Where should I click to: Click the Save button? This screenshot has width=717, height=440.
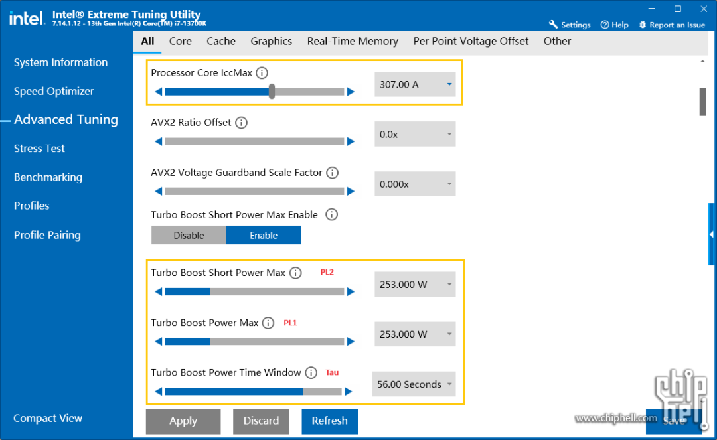pos(674,421)
